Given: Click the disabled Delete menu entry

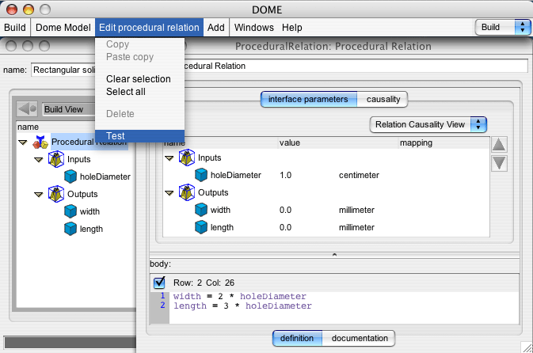Looking at the screenshot, I should (x=139, y=114).
